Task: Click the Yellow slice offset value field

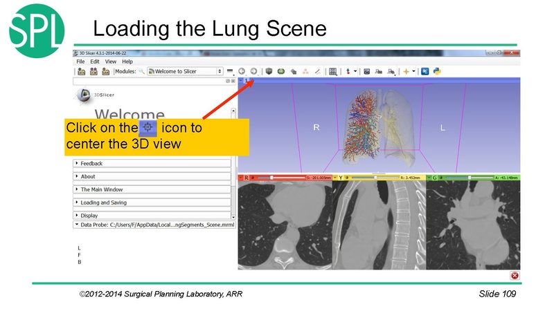Action: (x=412, y=178)
